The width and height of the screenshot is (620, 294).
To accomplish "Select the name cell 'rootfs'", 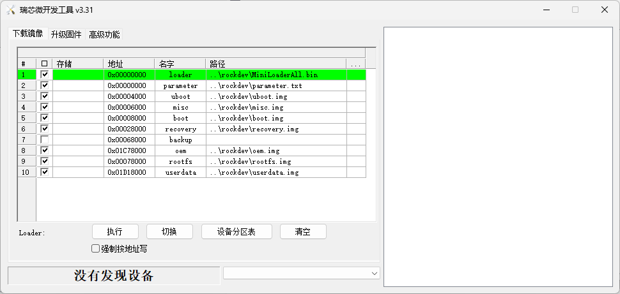I will pos(180,161).
